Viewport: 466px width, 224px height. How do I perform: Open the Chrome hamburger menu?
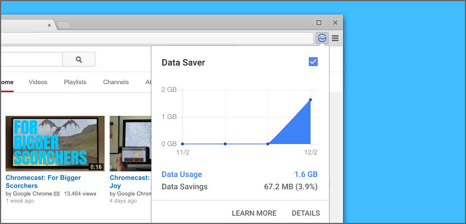point(335,38)
